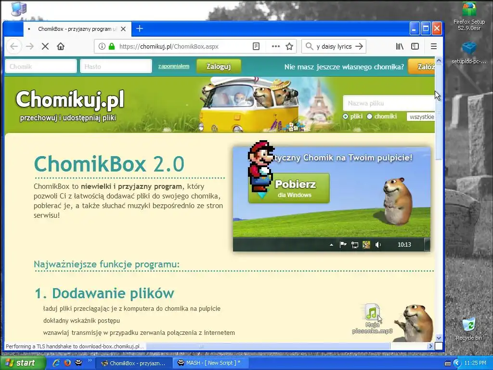
Task: Expand hidden system tray icons arrow
Action: (x=457, y=363)
